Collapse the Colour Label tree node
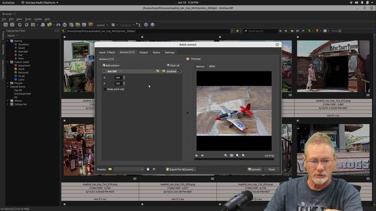Viewport: 376px width, 211px height. (x=8, y=62)
